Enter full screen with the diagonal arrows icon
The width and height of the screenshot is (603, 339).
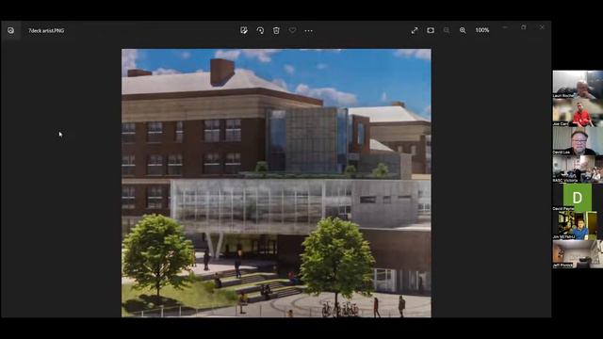tap(415, 30)
